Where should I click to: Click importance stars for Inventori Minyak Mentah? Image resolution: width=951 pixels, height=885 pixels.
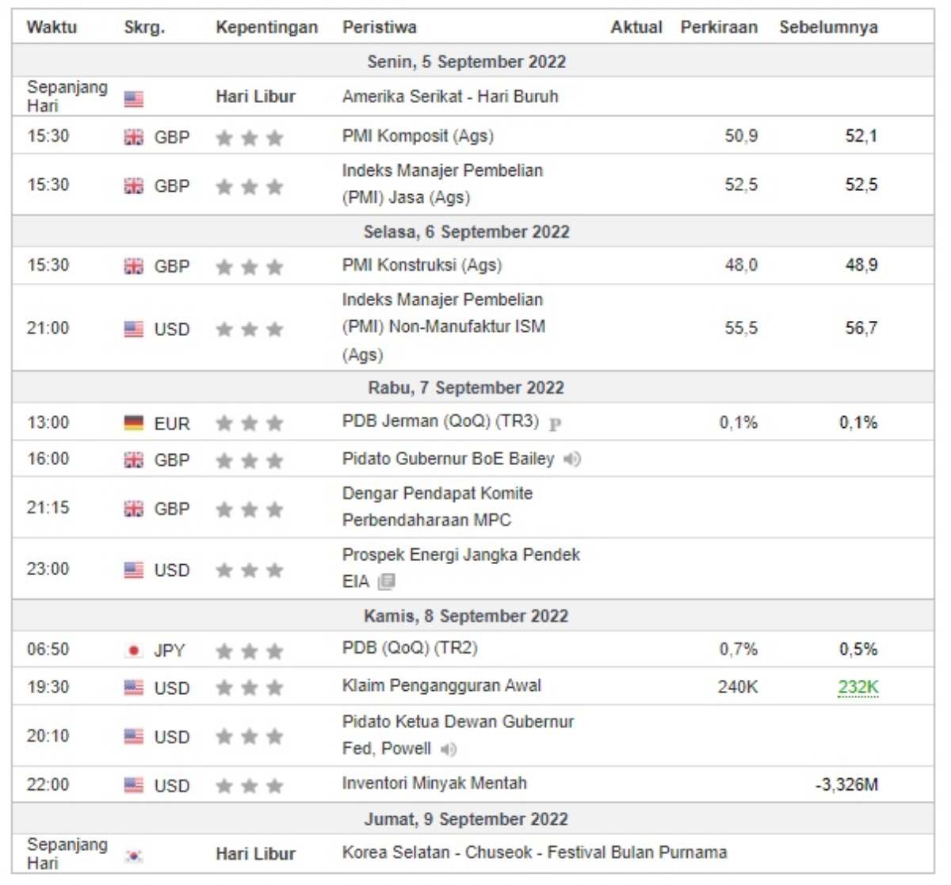click(x=250, y=785)
